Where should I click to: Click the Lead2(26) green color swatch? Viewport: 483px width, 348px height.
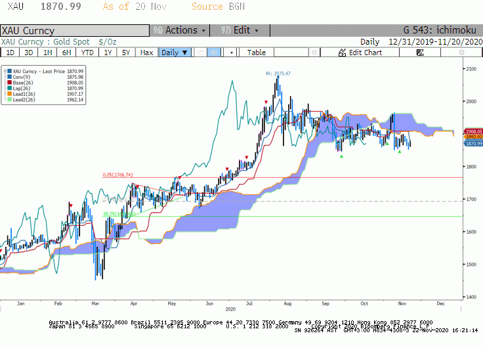[x=10, y=100]
